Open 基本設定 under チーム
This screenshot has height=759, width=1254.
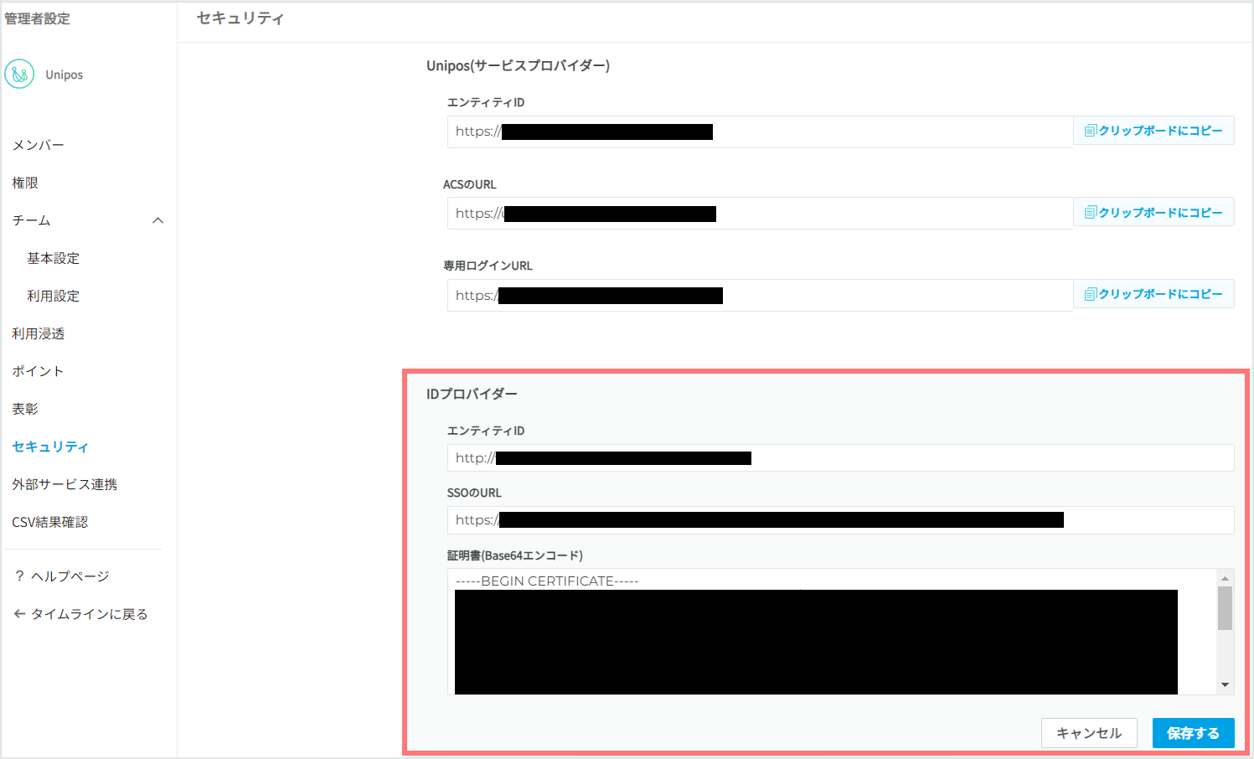click(53, 258)
